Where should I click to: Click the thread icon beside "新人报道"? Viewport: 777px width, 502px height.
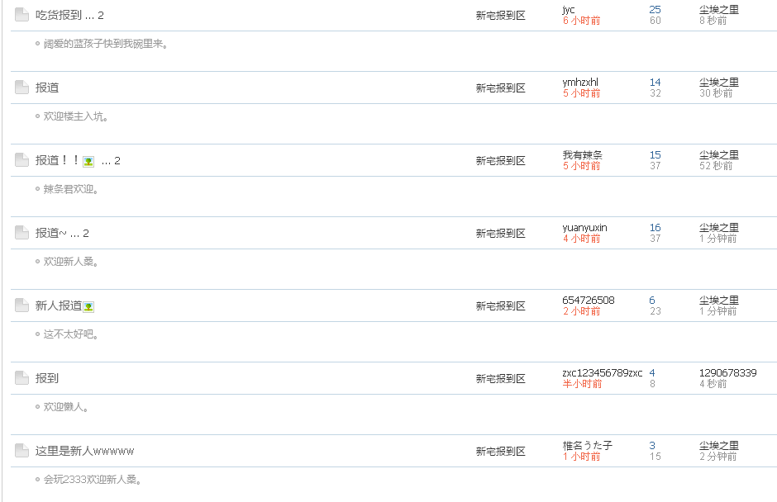[21, 305]
